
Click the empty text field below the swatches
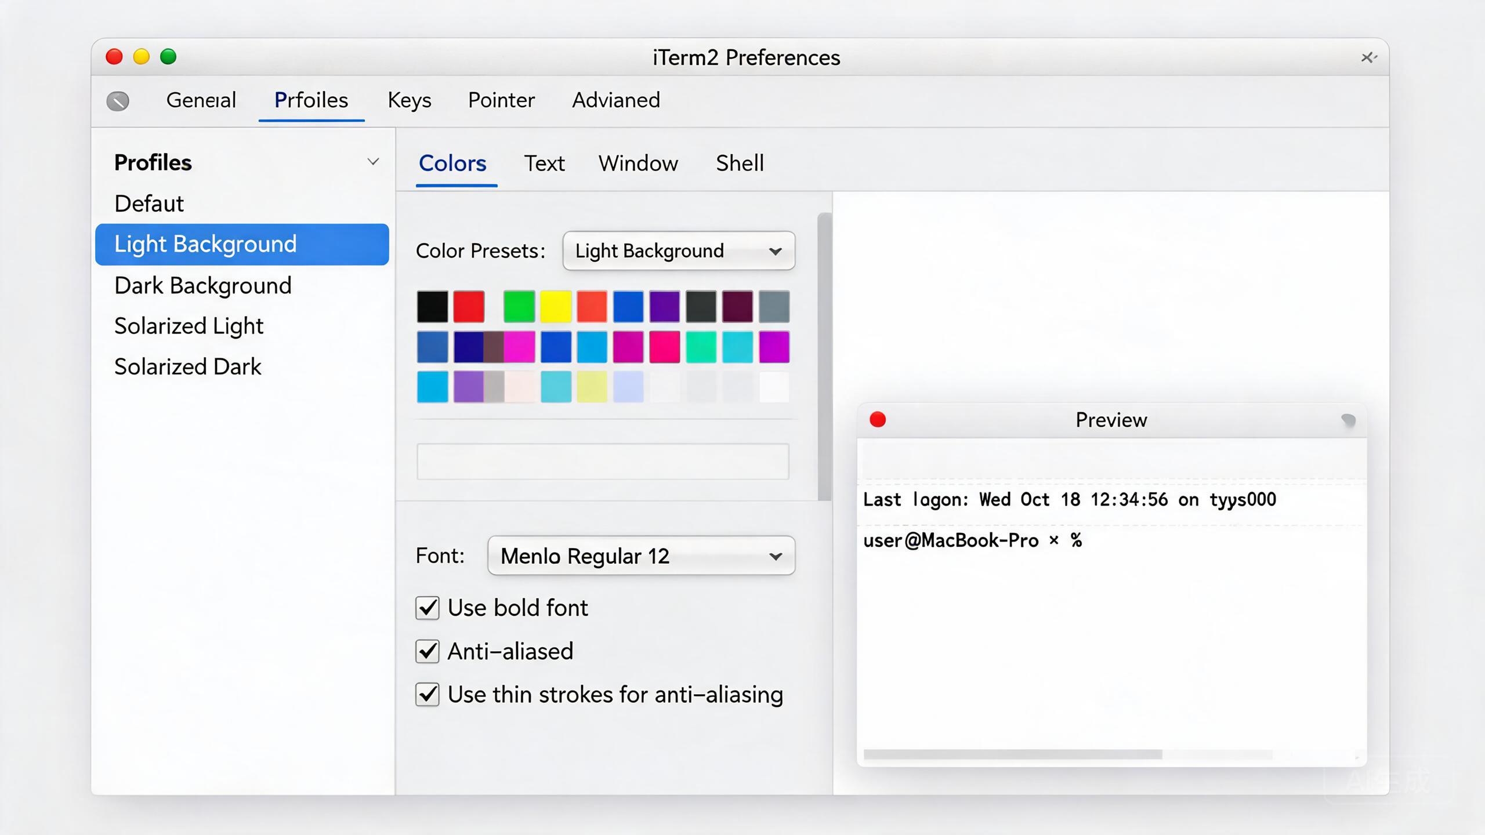tap(603, 462)
